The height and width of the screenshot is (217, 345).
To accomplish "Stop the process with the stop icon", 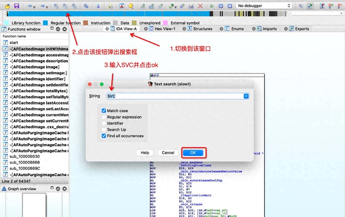I will tap(230, 6).
